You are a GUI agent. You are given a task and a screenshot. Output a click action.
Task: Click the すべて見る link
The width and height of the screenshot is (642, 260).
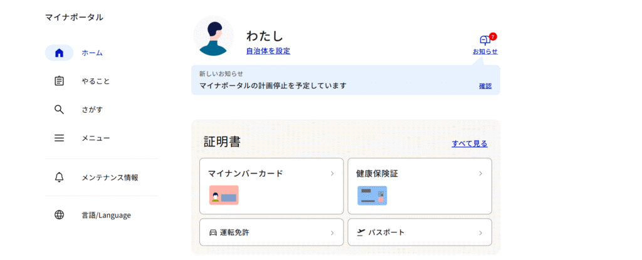(469, 143)
